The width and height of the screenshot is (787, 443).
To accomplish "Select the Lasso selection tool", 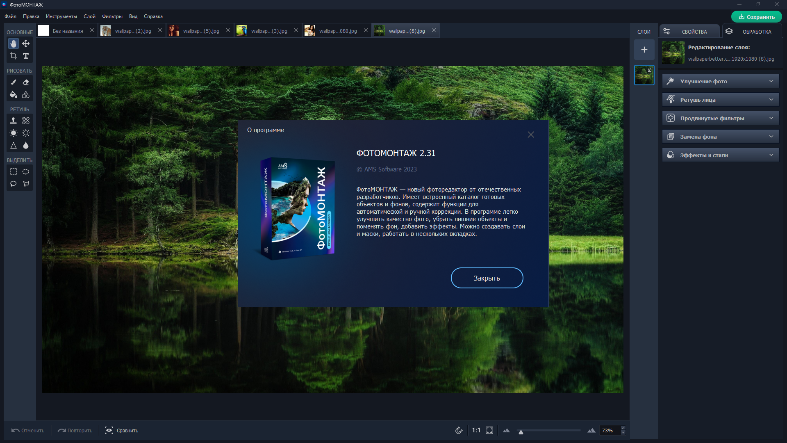I will click(14, 184).
